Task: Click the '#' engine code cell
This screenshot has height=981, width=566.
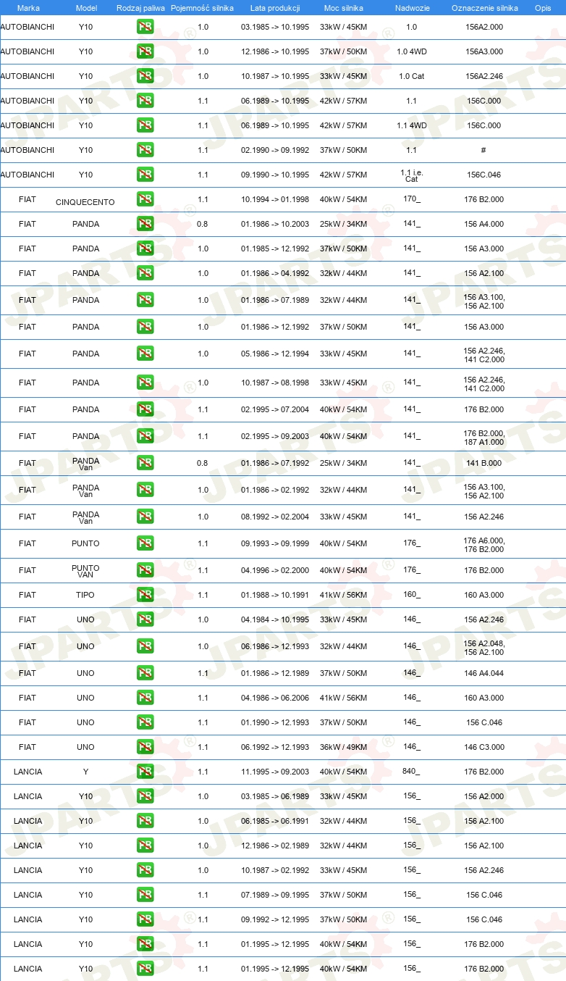Action: [483, 151]
